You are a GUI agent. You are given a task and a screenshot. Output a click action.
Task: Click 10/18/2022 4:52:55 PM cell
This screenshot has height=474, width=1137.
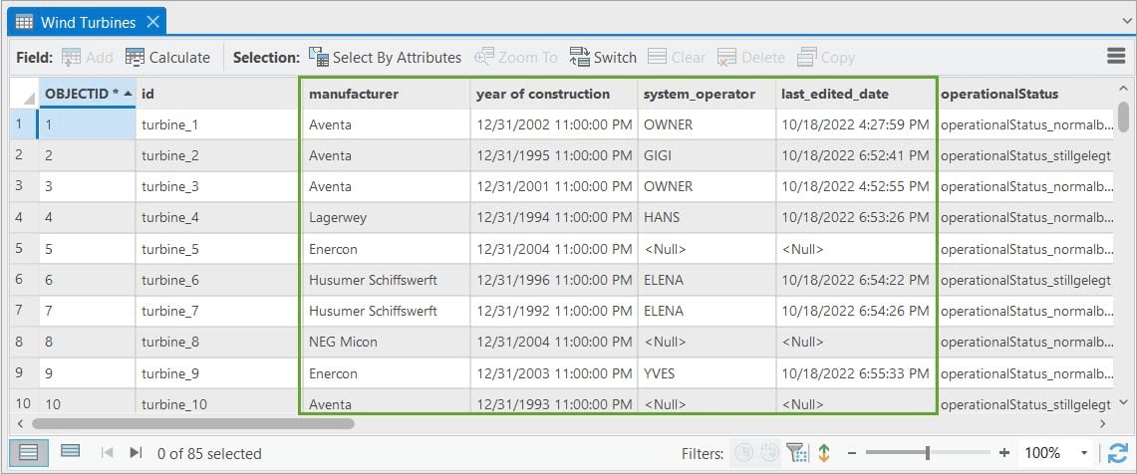[x=856, y=186]
